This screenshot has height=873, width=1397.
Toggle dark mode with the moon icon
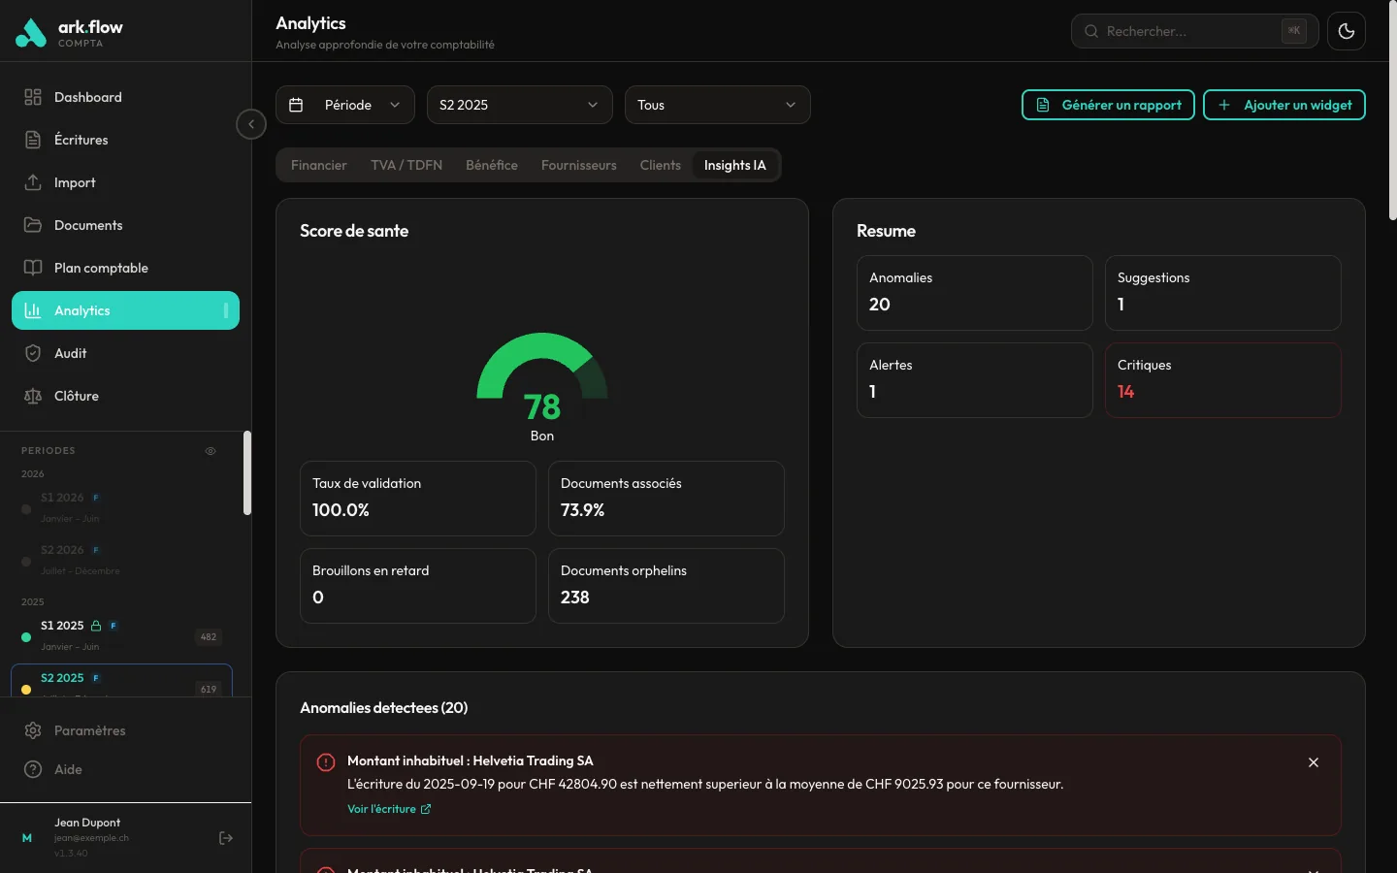coord(1347,30)
